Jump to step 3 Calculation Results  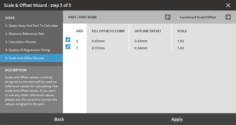pos(21,42)
